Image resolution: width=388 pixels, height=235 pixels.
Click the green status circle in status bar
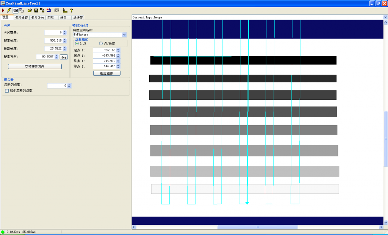[3, 232]
